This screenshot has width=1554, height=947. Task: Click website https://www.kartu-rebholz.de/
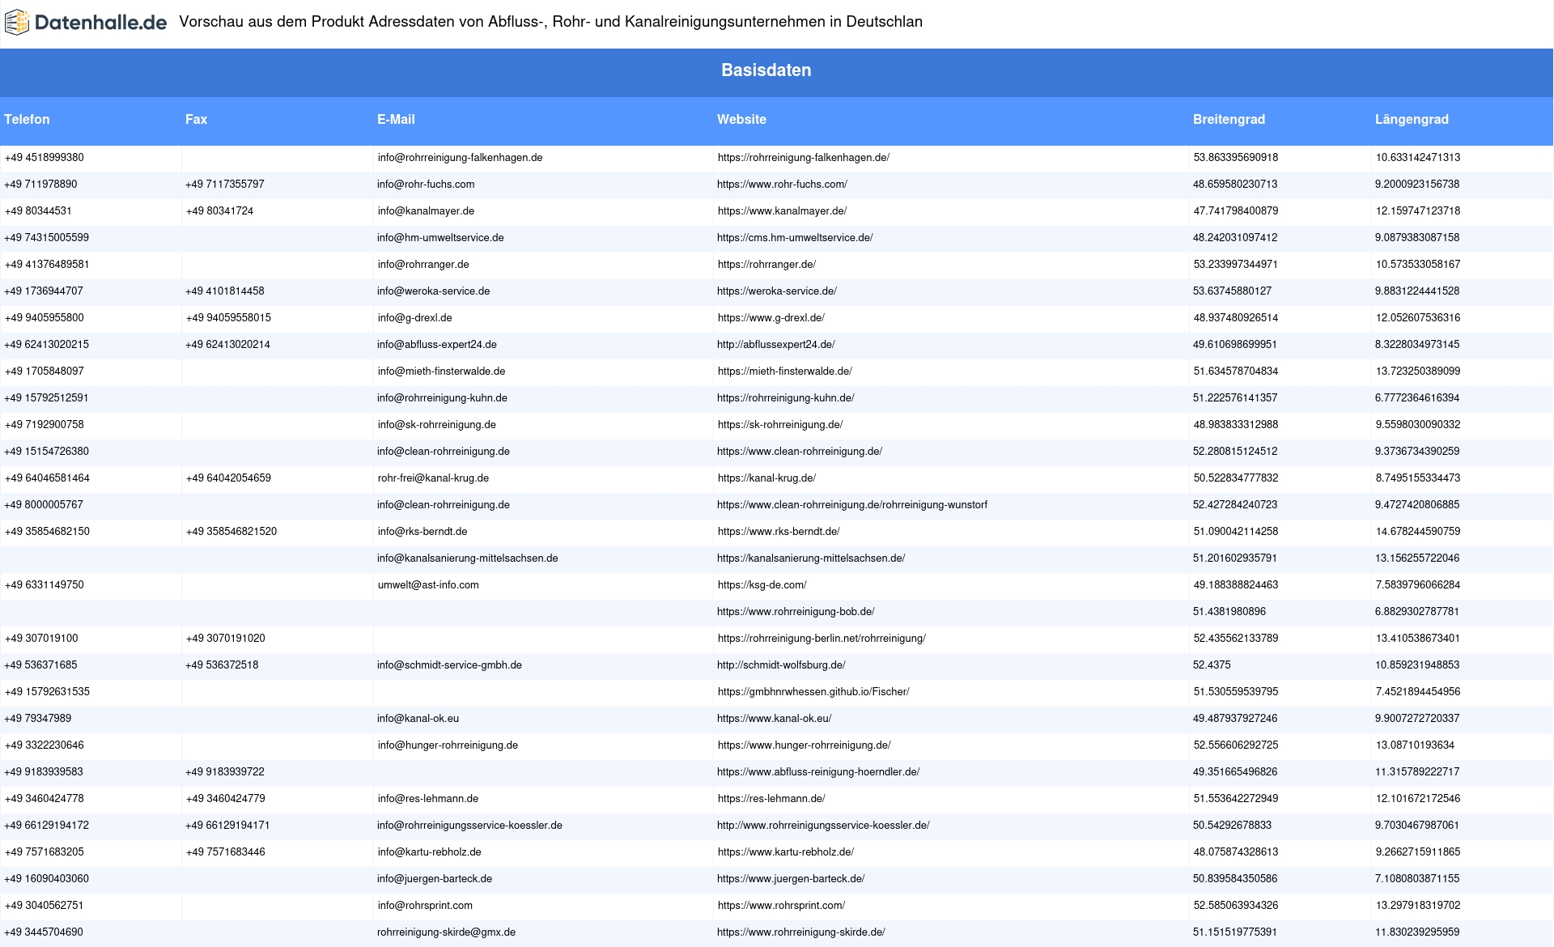pyautogui.click(x=785, y=852)
